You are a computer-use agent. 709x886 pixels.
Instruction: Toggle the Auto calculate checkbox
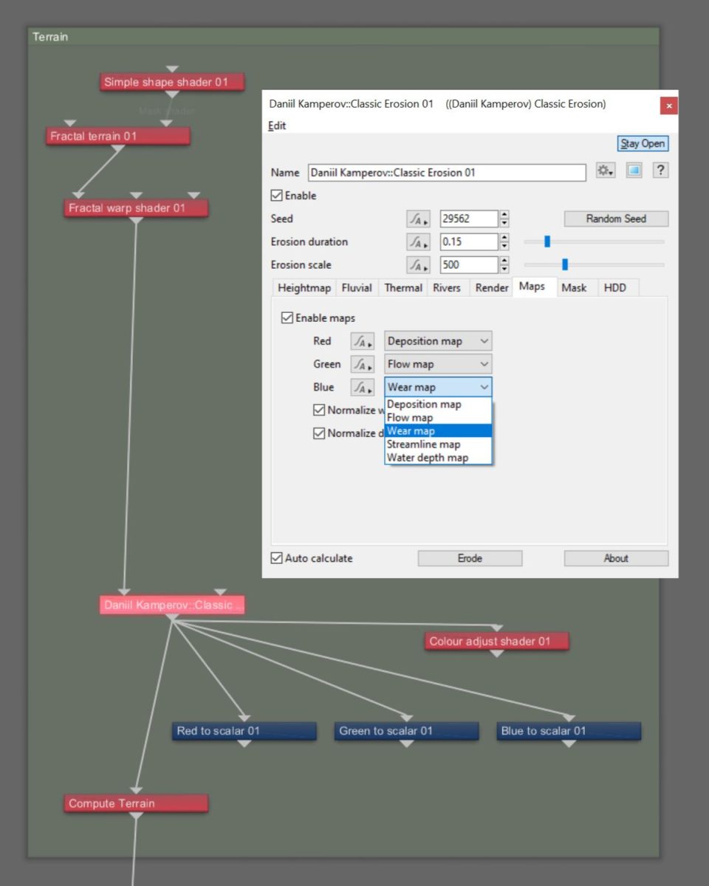277,558
